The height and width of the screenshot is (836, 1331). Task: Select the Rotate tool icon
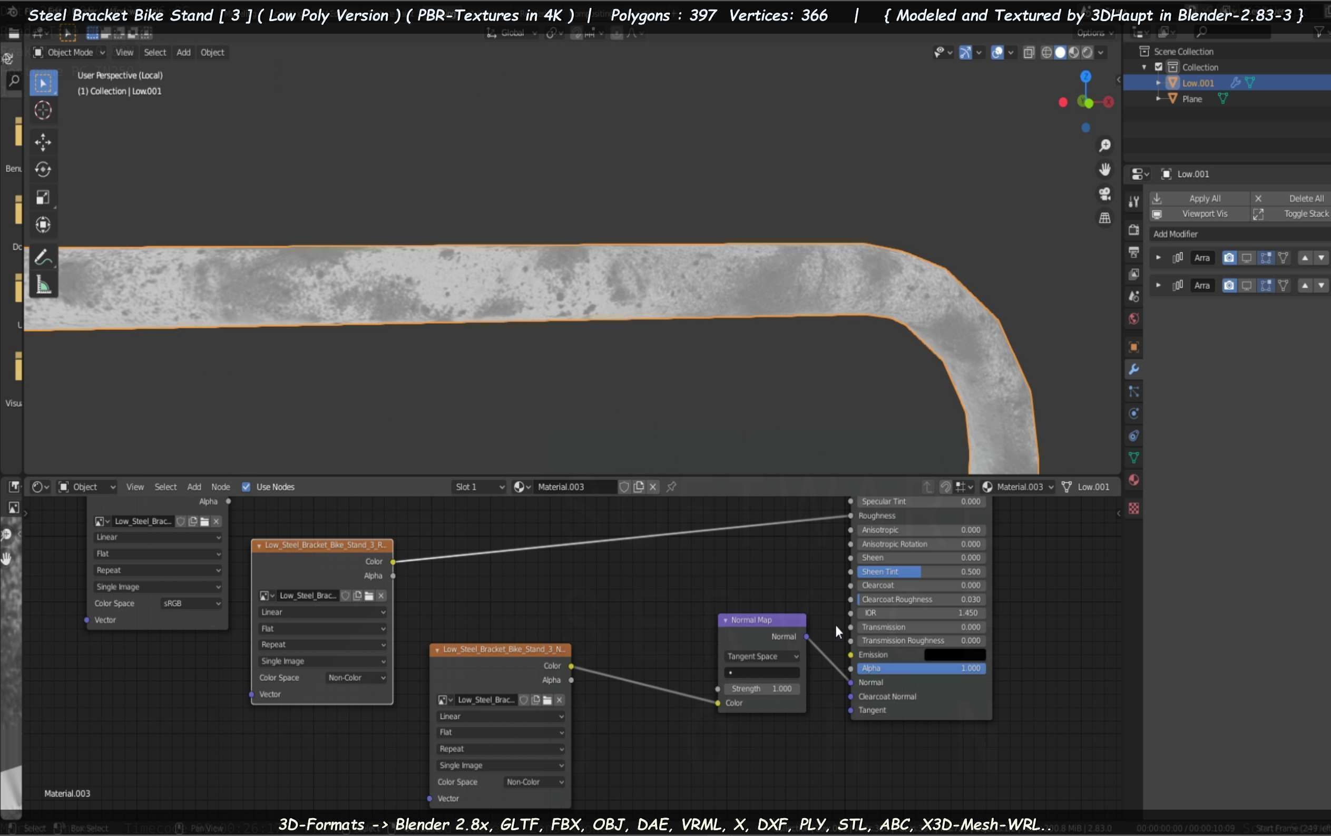pyautogui.click(x=43, y=169)
